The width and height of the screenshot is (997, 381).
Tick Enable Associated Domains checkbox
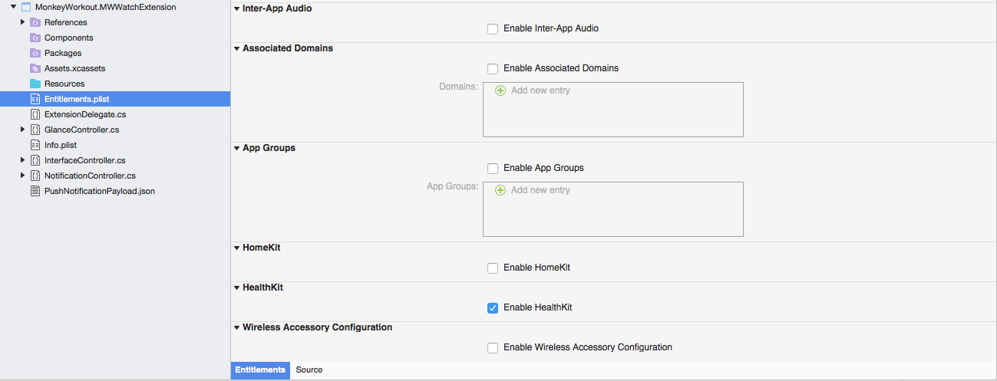[493, 69]
